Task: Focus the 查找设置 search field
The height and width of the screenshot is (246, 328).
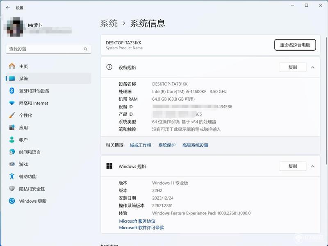Action: (x=48, y=49)
